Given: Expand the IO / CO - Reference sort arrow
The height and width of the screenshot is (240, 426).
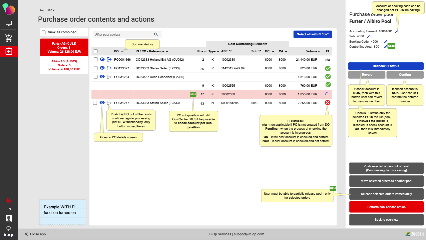Looking at the screenshot, I should (x=167, y=52).
